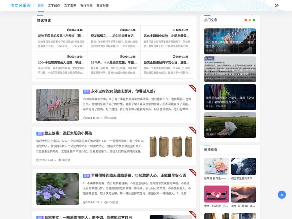Open building with flags thumbnail
This screenshot has height=219, width=292.
tap(58, 105)
